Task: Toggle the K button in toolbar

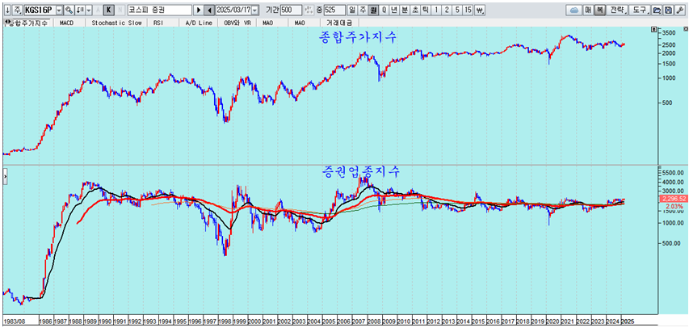Action: (108, 10)
